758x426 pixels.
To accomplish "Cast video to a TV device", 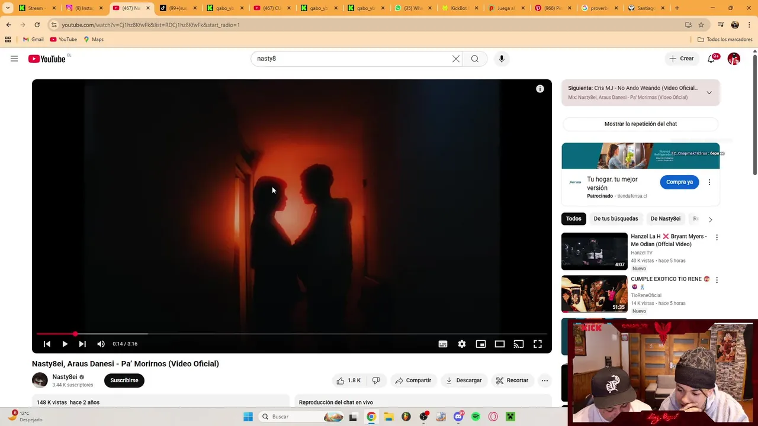I will 519,344.
